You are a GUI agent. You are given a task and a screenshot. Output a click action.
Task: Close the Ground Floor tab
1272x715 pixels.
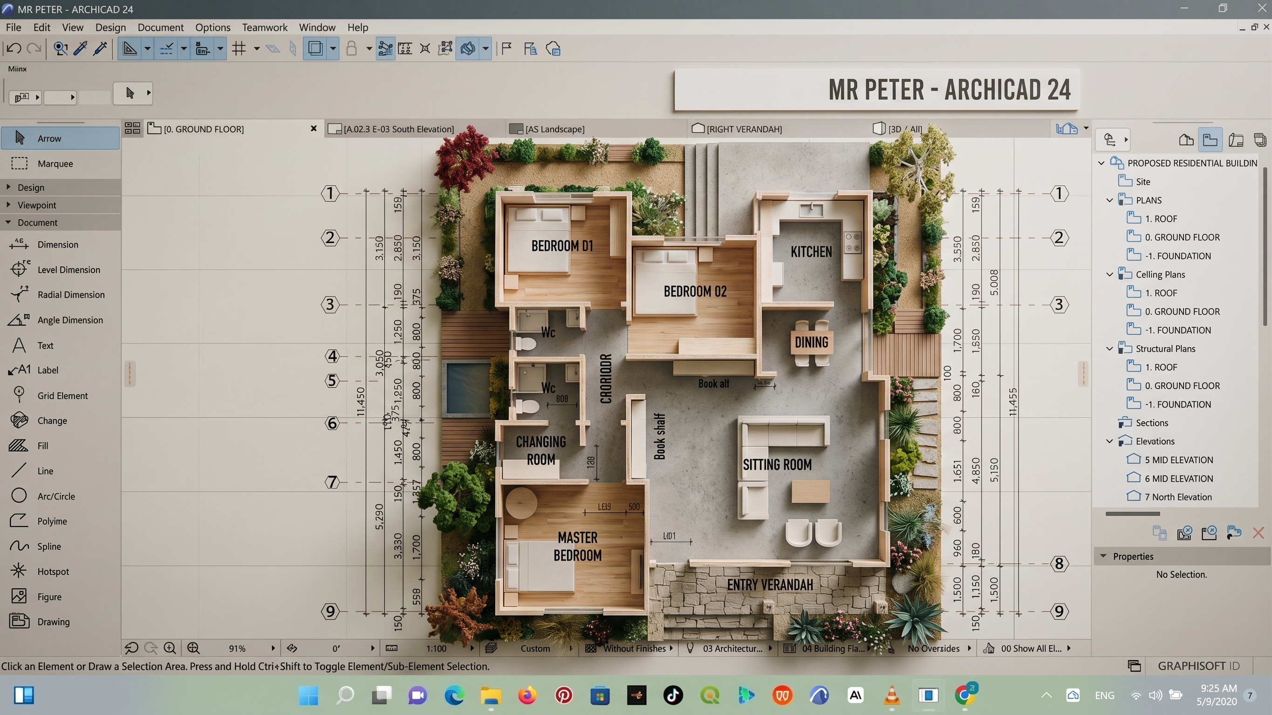click(314, 128)
